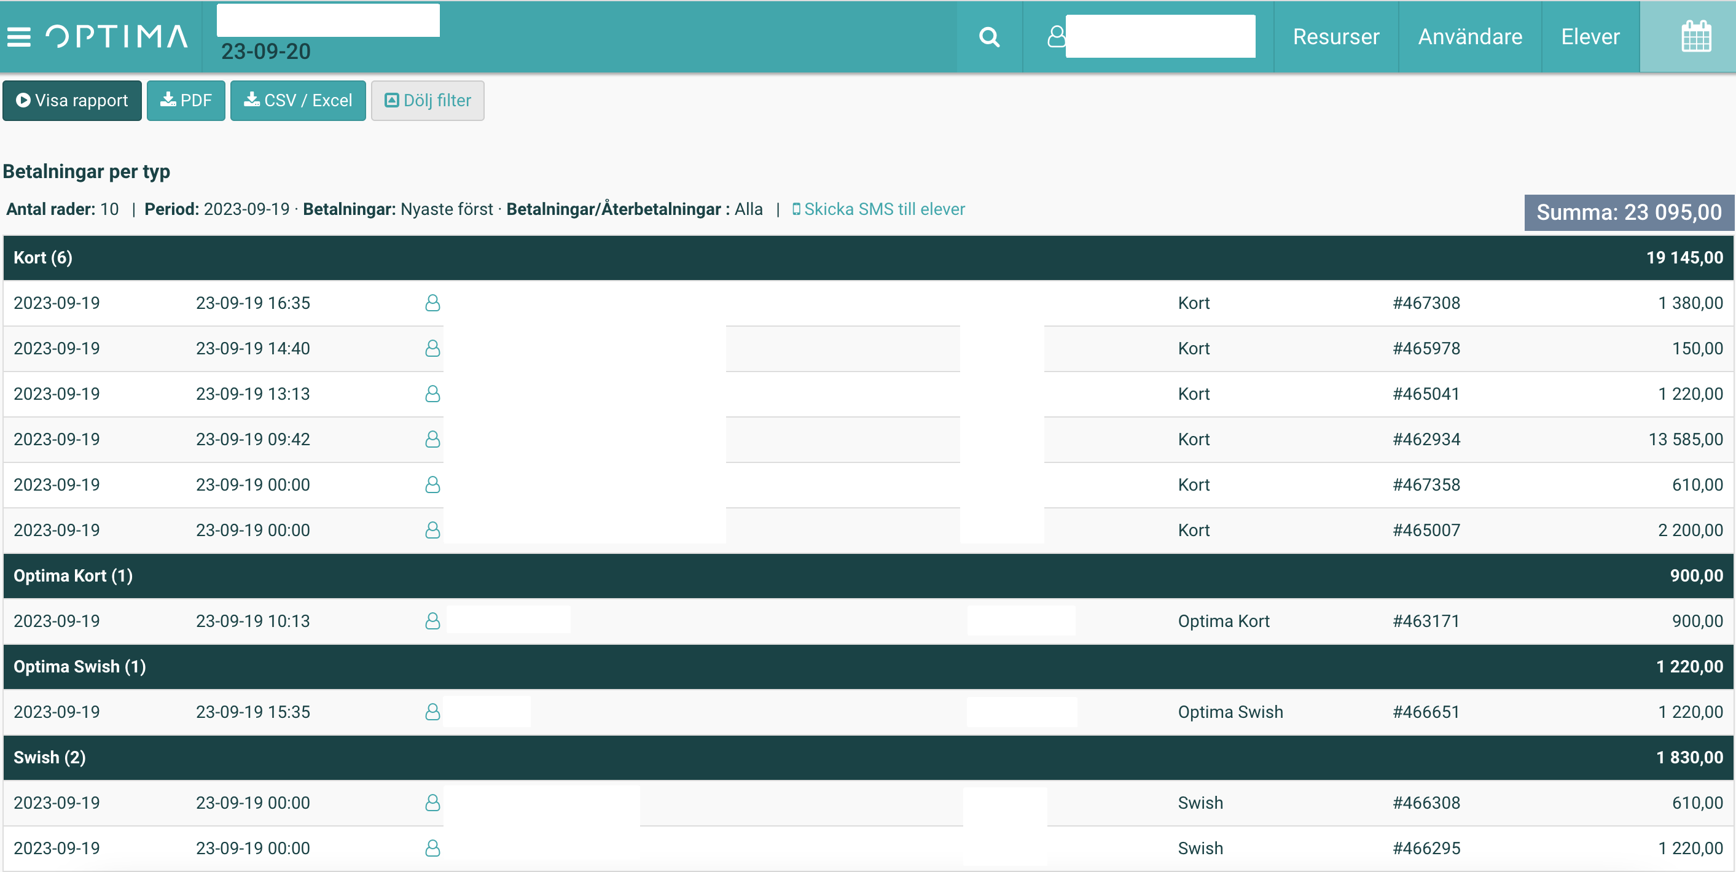Click the Swish (2) group header
Image resolution: width=1736 pixels, height=872 pixels.
[x=868, y=757]
